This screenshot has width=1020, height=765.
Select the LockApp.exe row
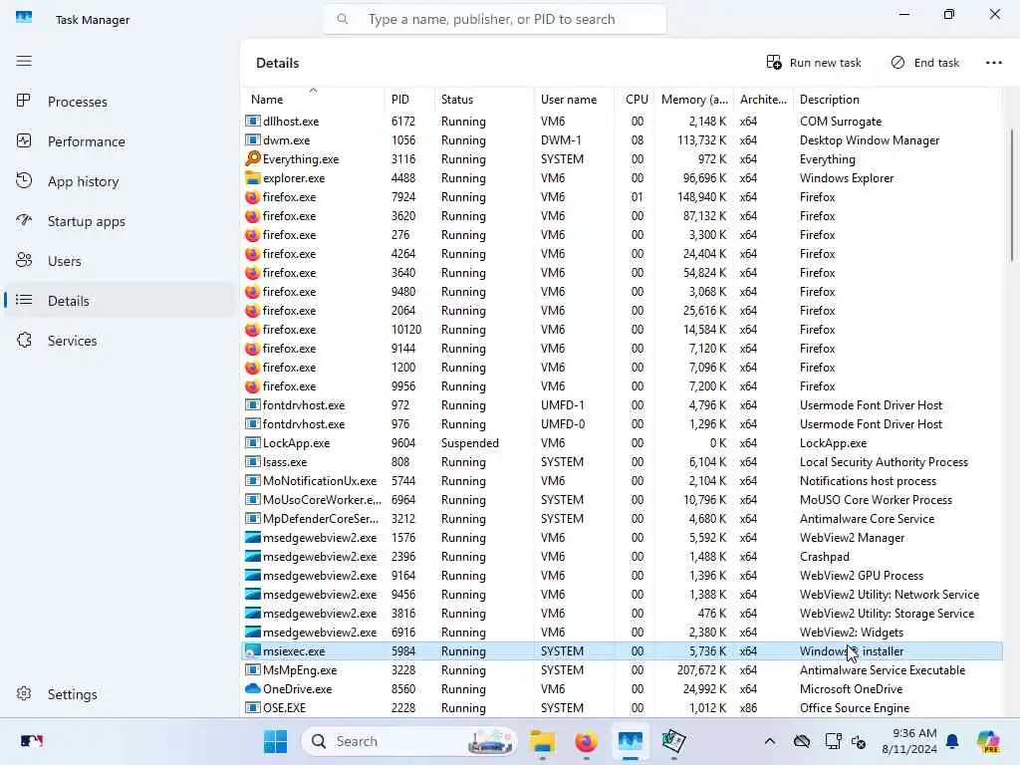[623, 443]
